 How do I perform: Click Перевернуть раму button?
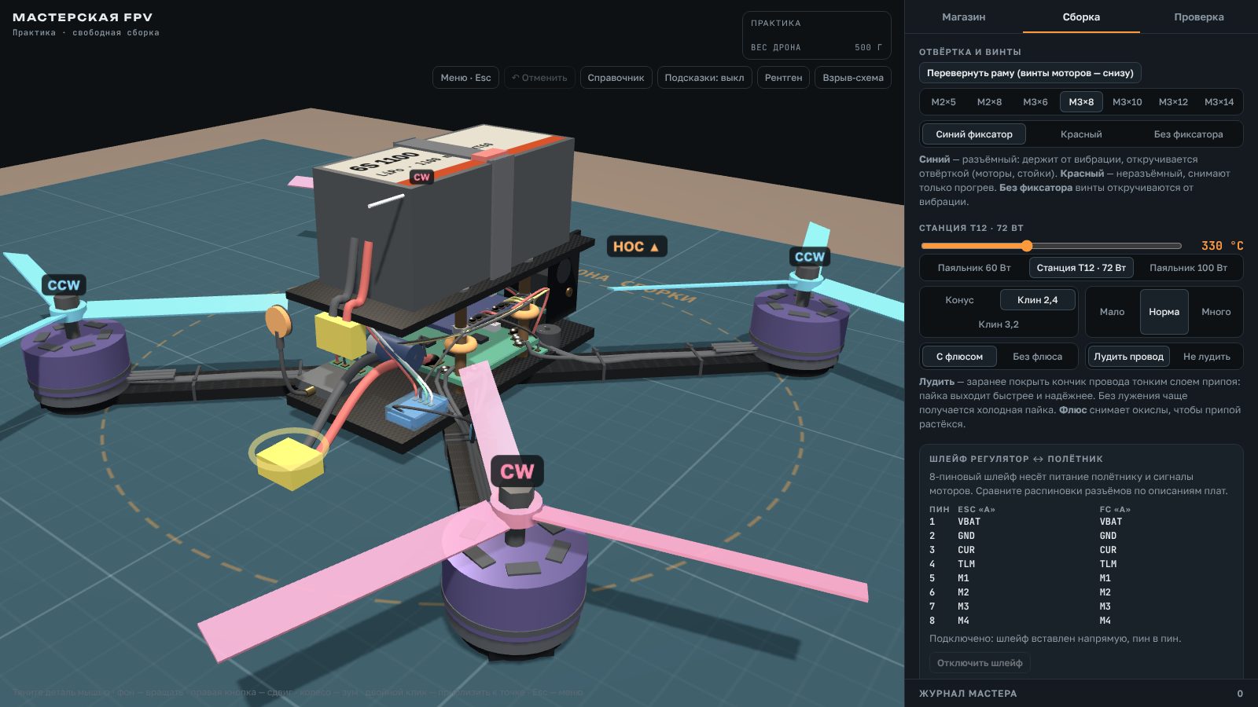1030,73
